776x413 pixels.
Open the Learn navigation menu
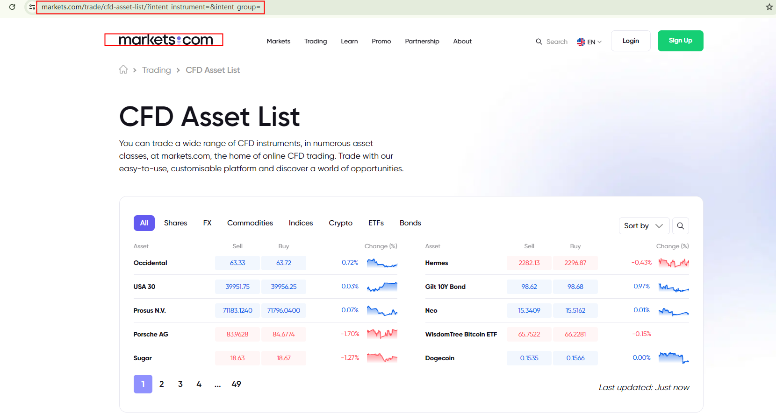(x=349, y=41)
